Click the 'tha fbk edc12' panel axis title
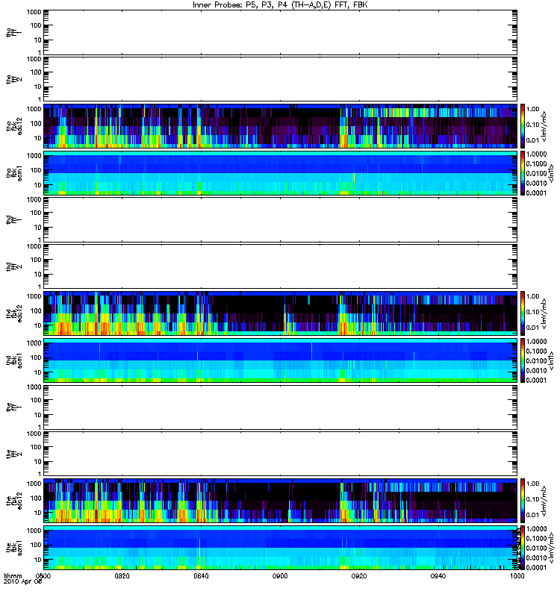Image resolution: width=560 pixels, height=597 pixels. pyautogui.click(x=13, y=126)
